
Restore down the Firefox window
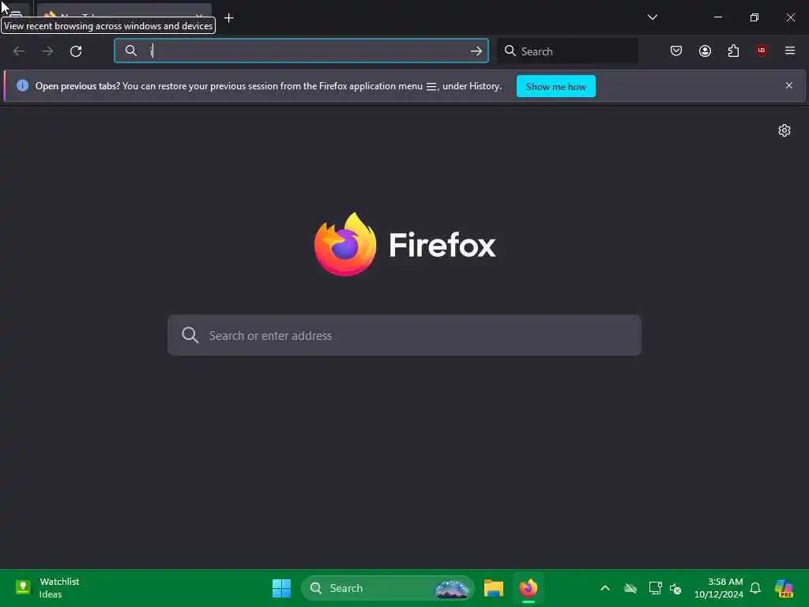point(754,17)
